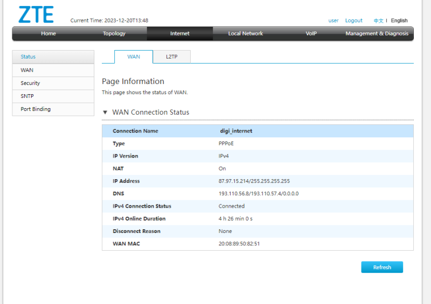Click the Logout link

354,20
